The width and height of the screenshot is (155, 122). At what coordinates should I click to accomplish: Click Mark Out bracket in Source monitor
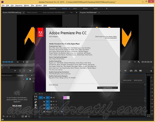24,71
